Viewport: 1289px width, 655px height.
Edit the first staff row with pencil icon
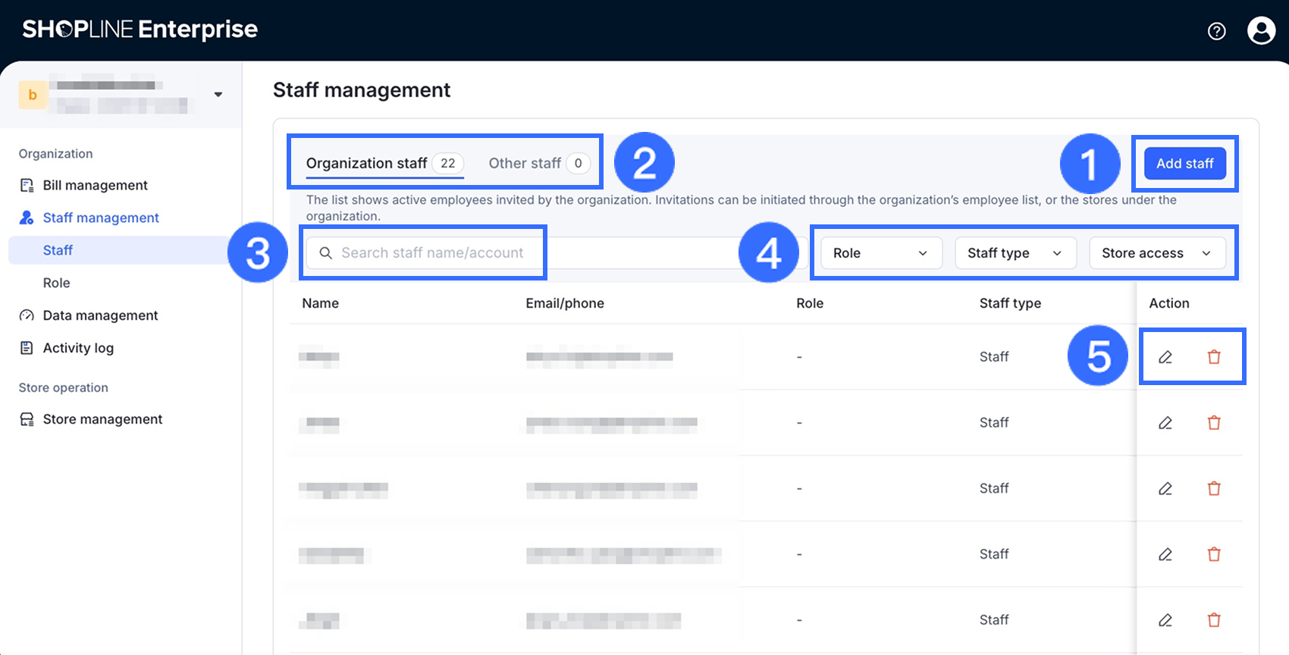[x=1165, y=357]
